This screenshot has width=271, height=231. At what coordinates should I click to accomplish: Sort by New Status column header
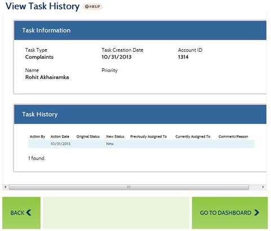[x=115, y=136]
